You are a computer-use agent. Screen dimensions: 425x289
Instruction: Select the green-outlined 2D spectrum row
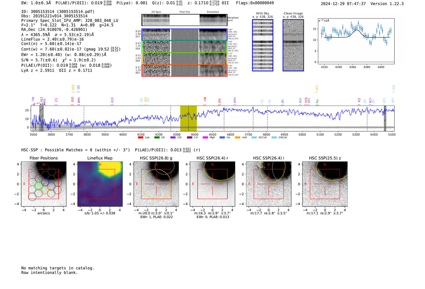185,47
